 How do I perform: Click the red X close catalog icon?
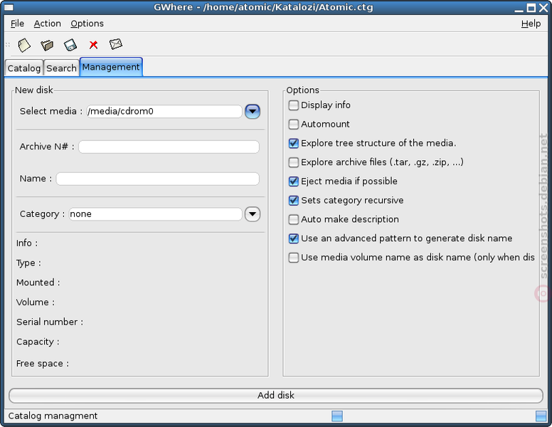pyautogui.click(x=93, y=45)
